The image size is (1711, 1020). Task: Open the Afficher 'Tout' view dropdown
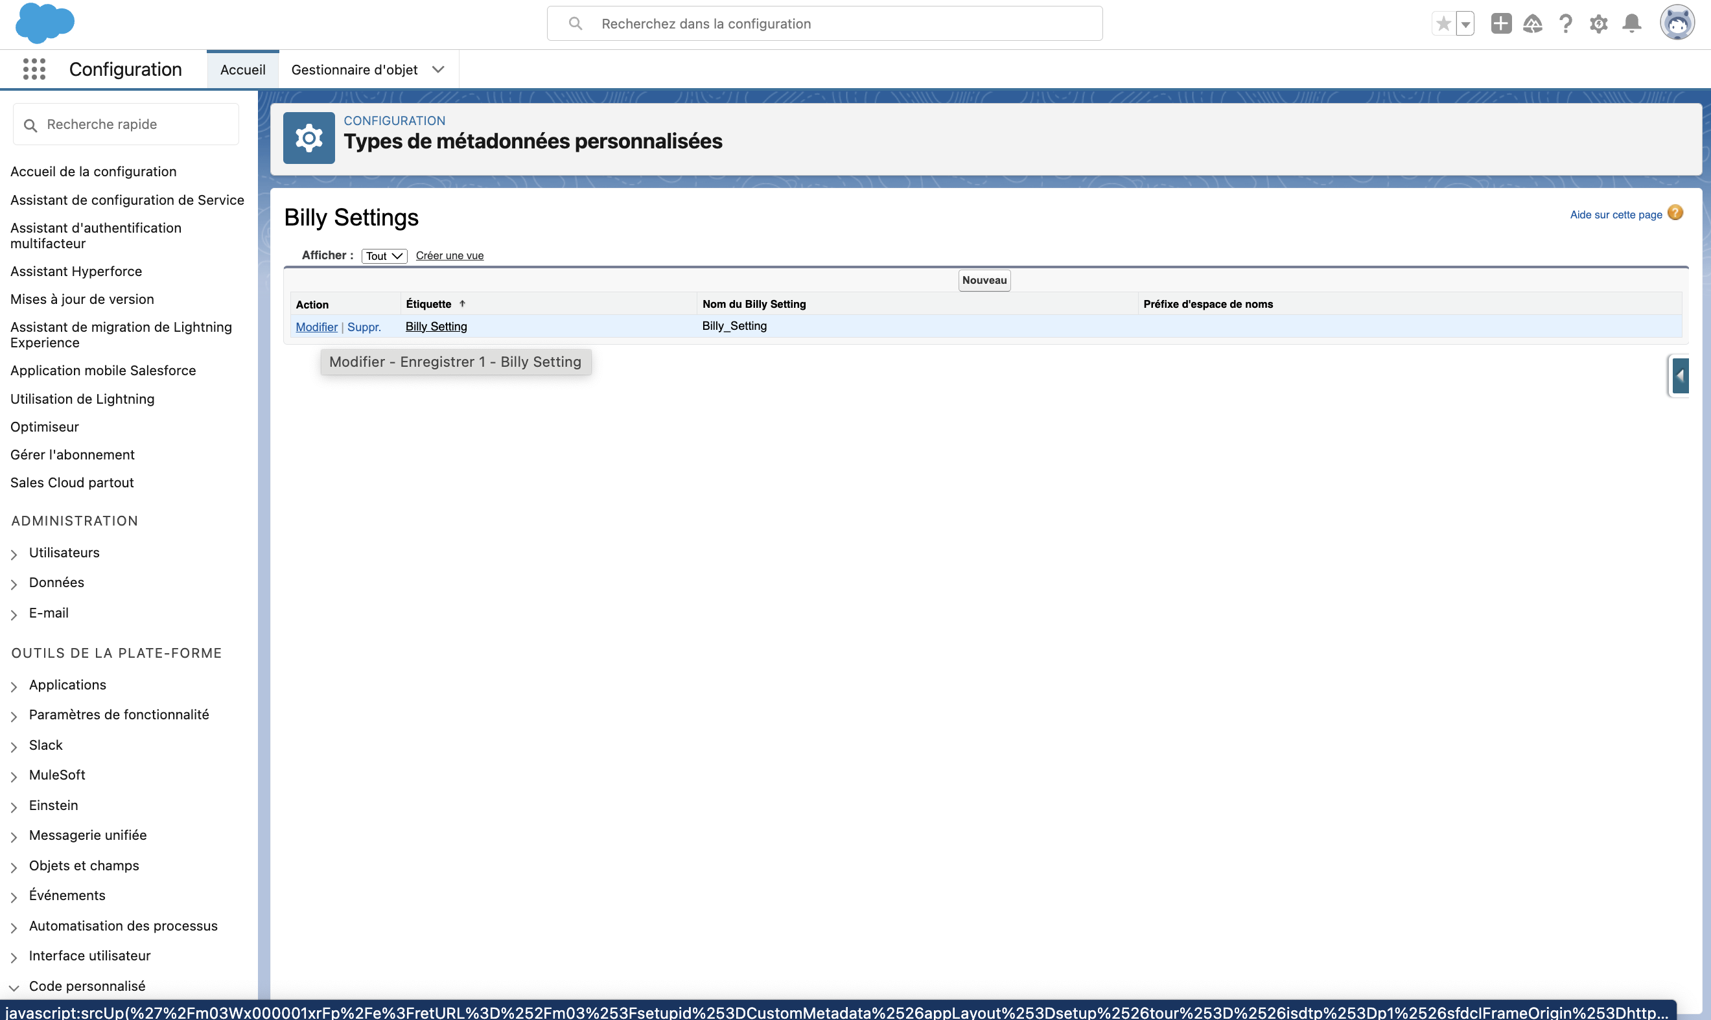point(384,256)
